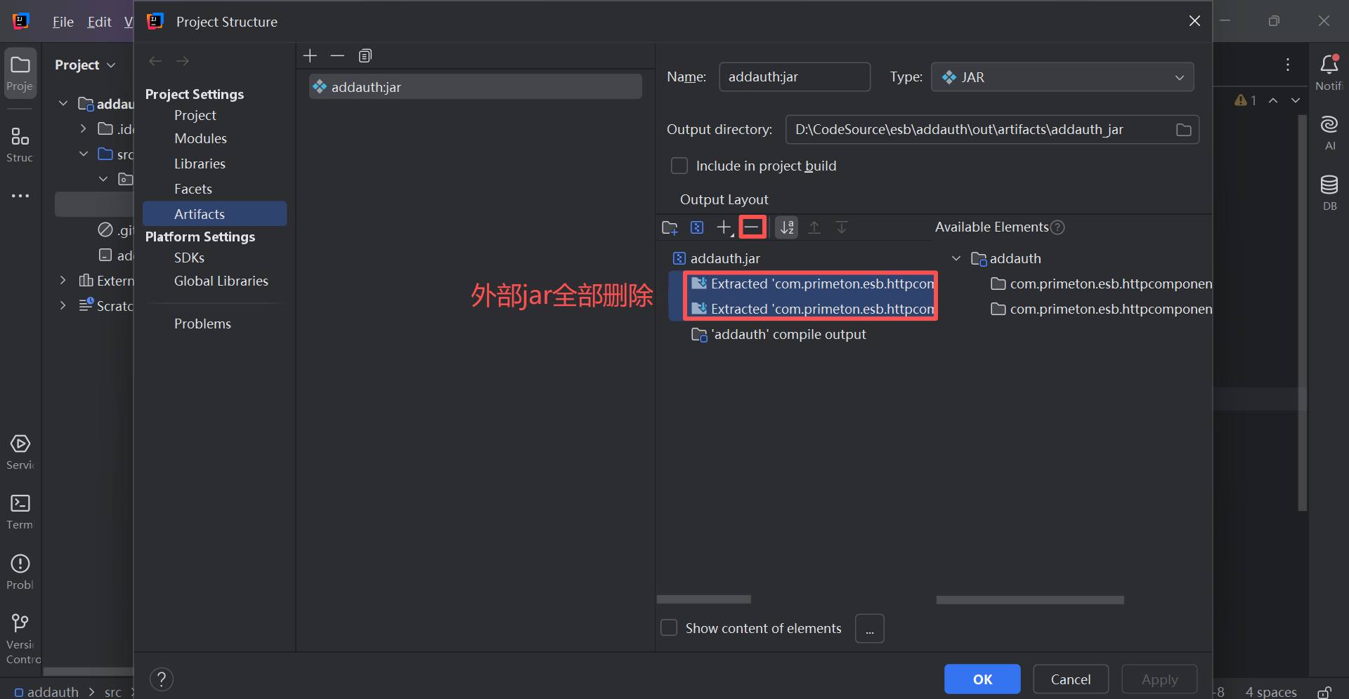Viewport: 1349px width, 699px height.
Task: Check Show content of elements
Action: point(670,628)
